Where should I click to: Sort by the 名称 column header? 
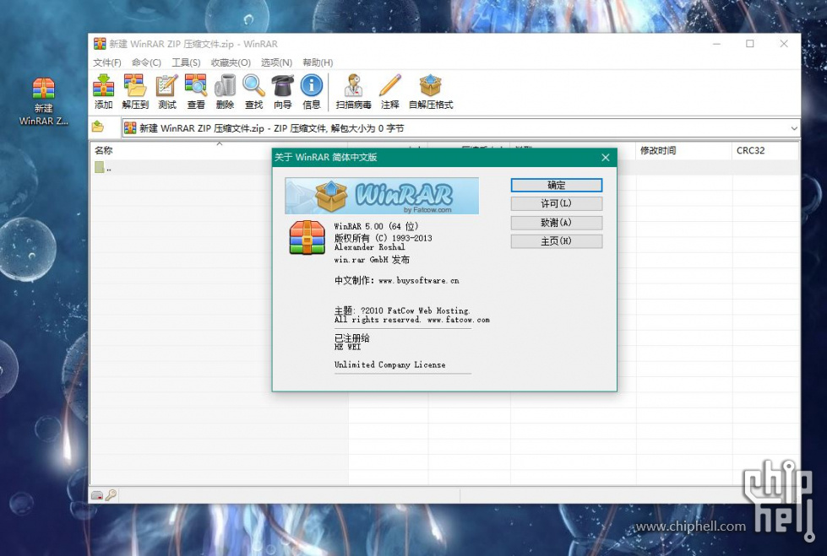[x=219, y=150]
